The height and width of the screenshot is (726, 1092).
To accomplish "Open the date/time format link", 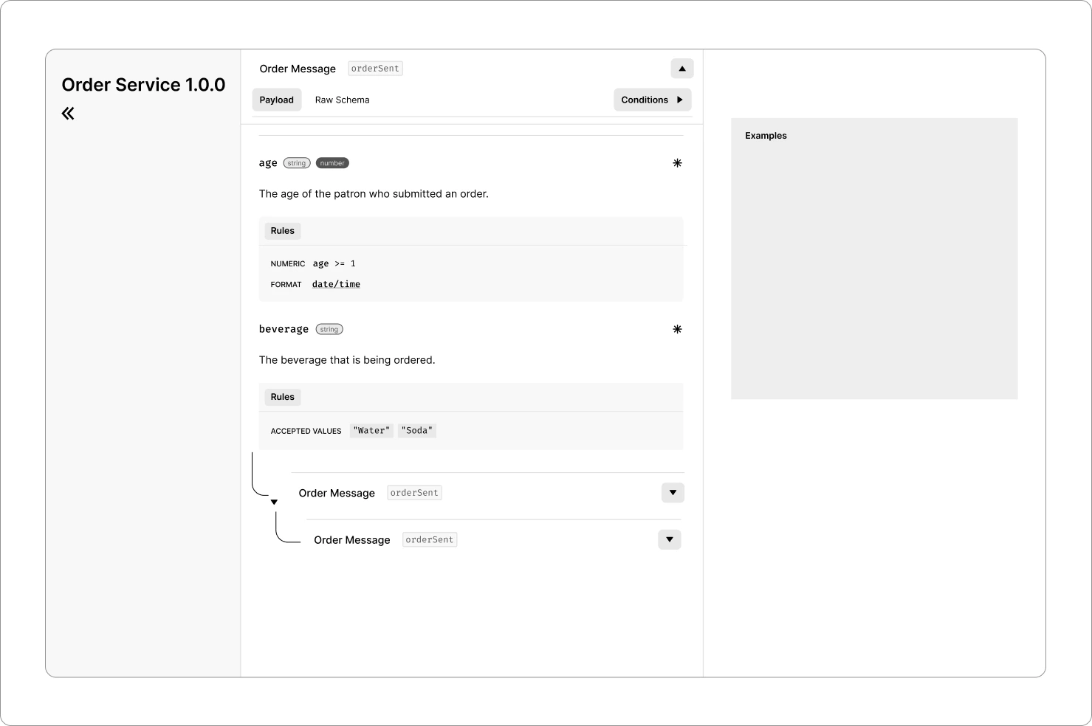I will [x=336, y=284].
